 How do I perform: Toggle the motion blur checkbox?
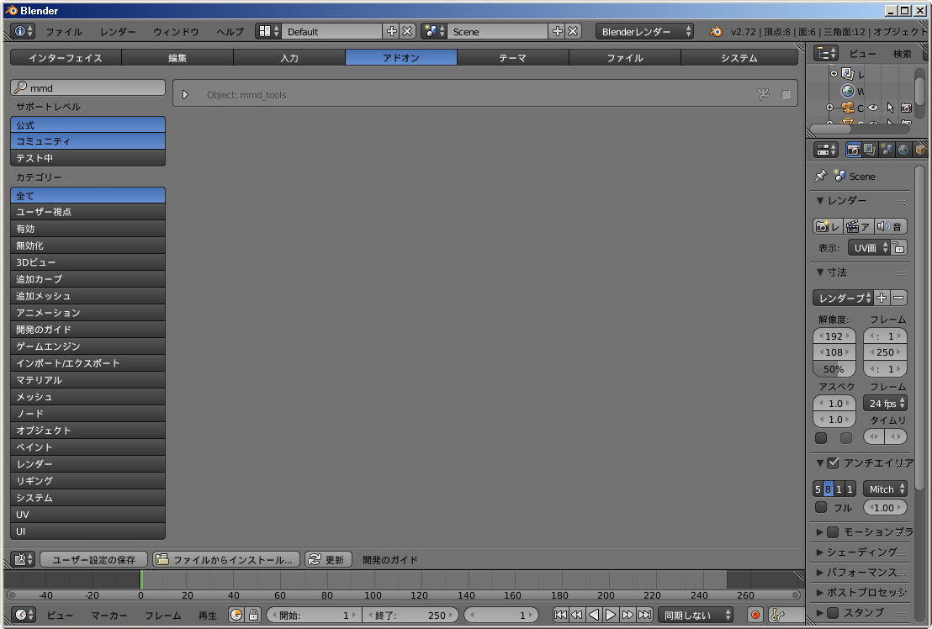pyautogui.click(x=834, y=531)
